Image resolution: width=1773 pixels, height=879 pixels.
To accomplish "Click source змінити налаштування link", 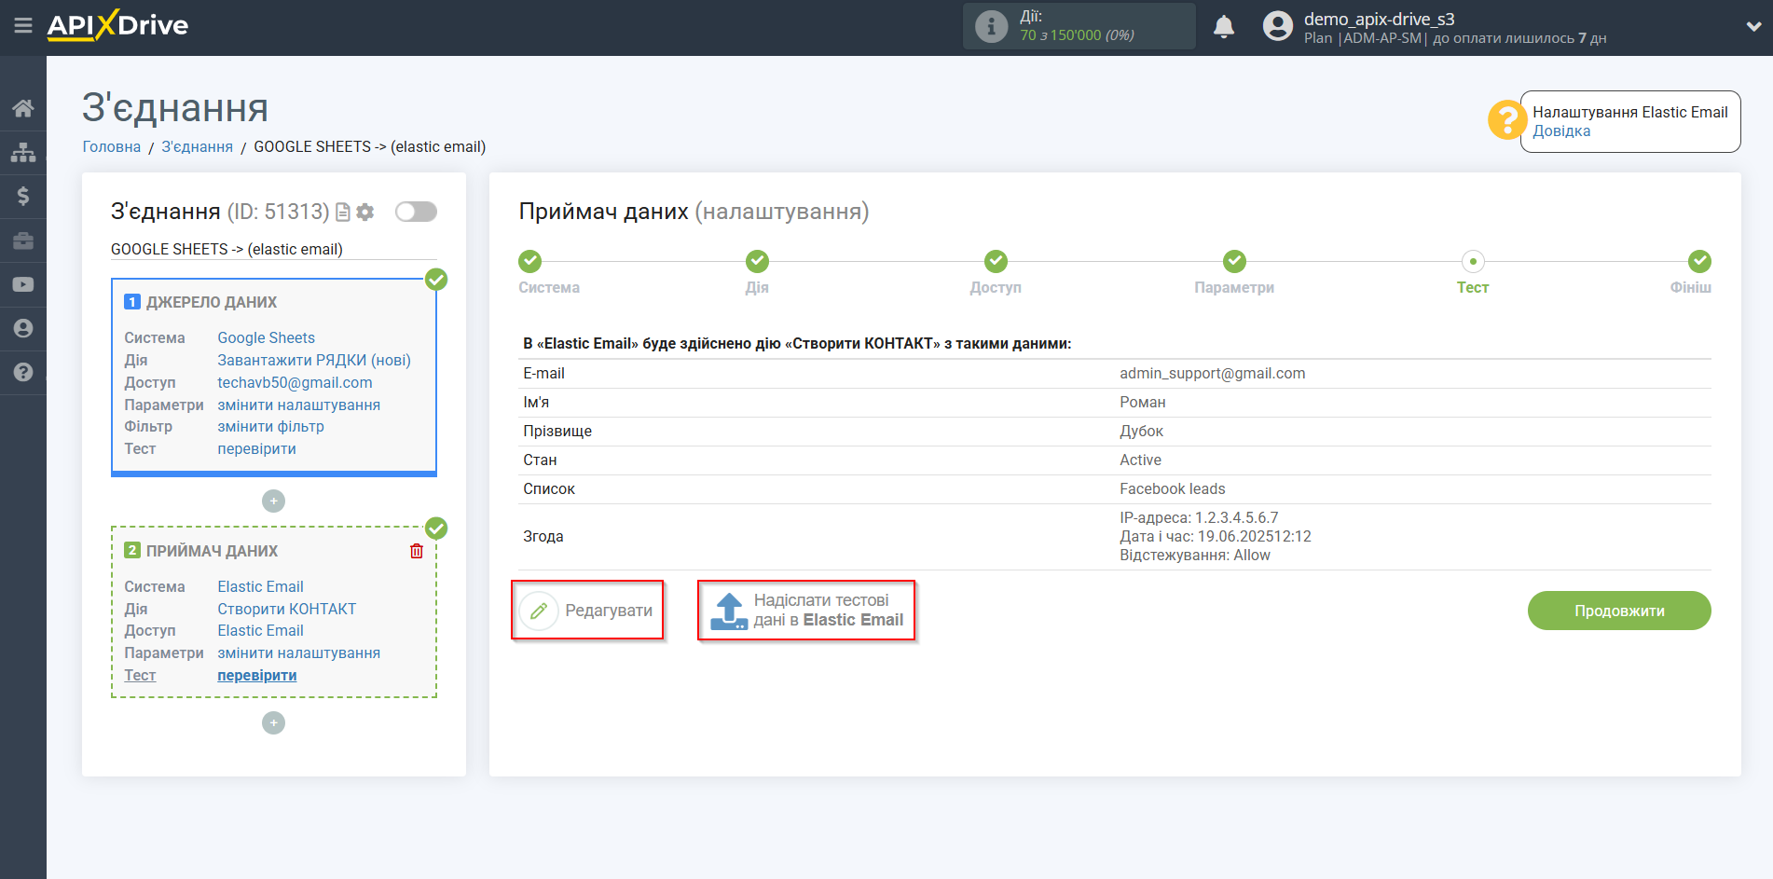I will click(x=299, y=405).
